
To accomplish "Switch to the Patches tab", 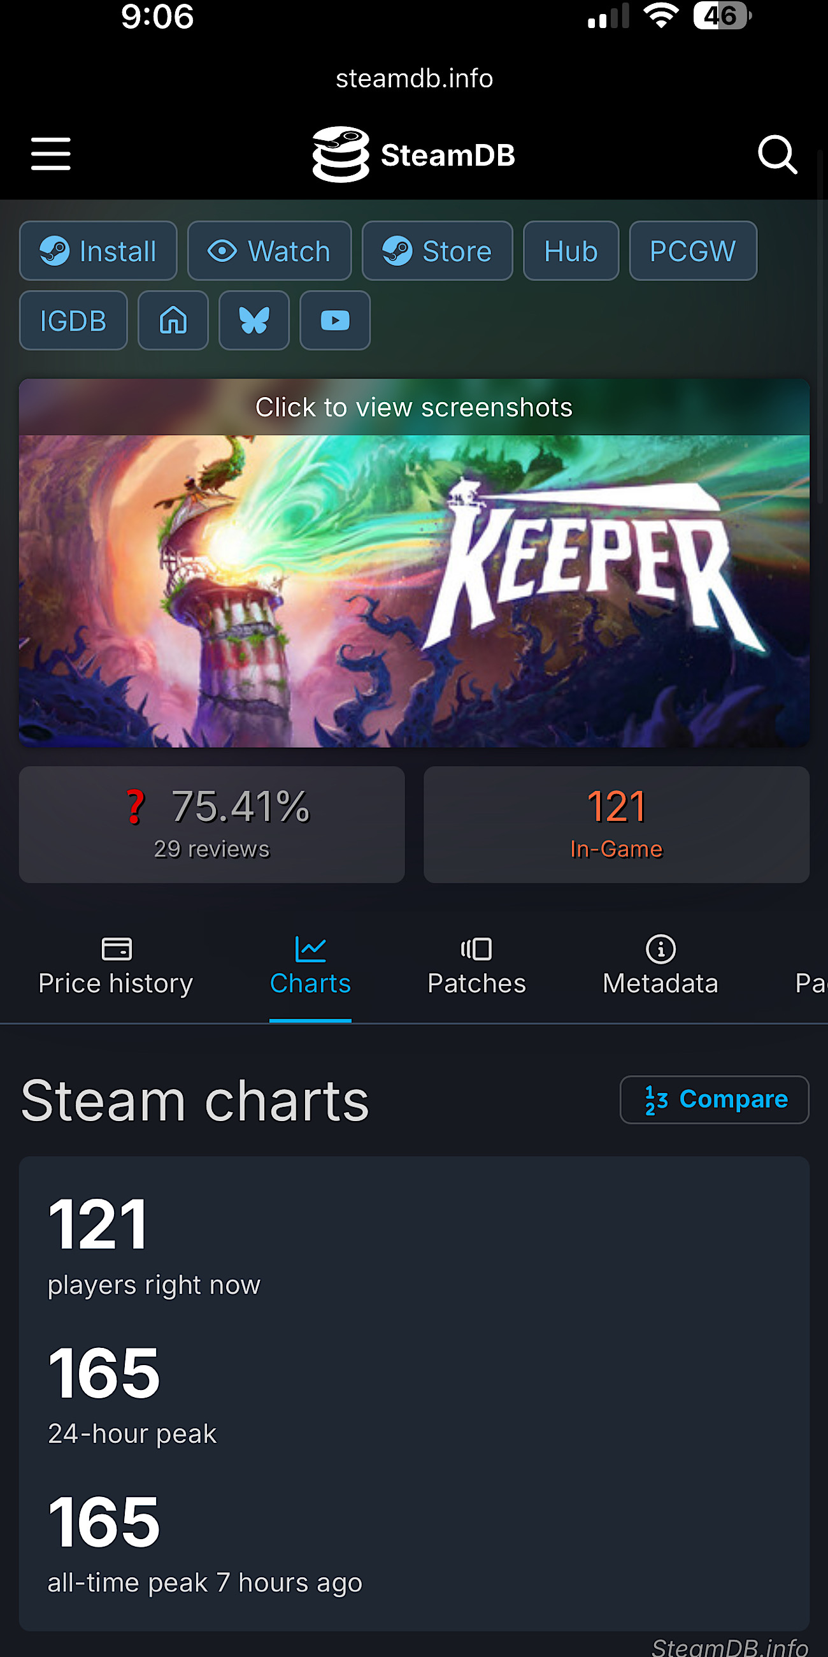I will pos(476,966).
